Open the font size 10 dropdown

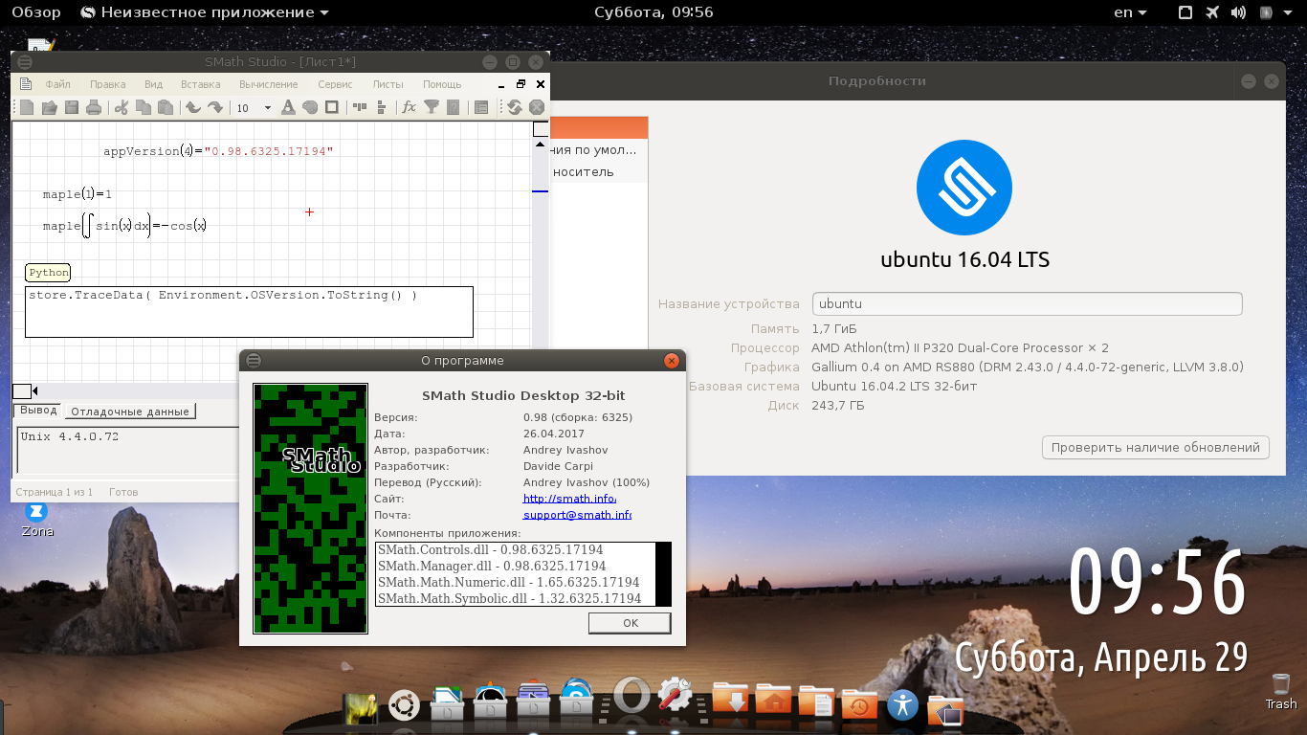coord(268,108)
